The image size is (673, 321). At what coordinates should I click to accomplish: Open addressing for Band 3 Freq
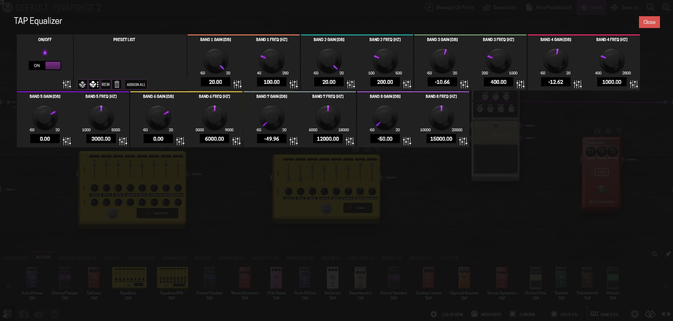520,84
